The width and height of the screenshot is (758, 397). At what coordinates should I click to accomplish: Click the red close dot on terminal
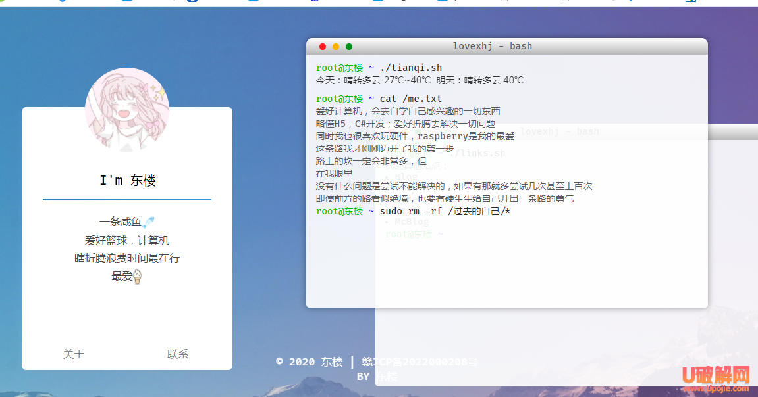pyautogui.click(x=323, y=47)
